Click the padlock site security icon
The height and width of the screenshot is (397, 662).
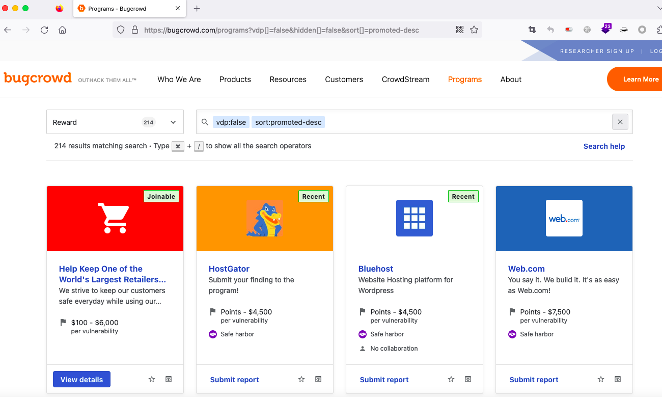pos(135,30)
